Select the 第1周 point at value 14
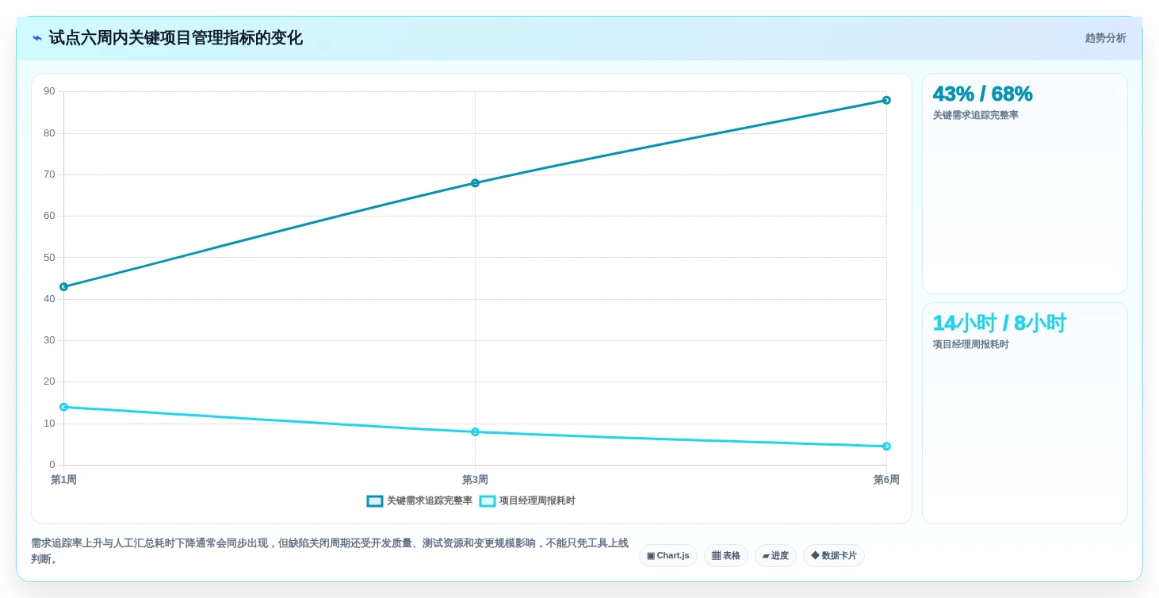Image resolution: width=1159 pixels, height=598 pixels. coord(63,407)
